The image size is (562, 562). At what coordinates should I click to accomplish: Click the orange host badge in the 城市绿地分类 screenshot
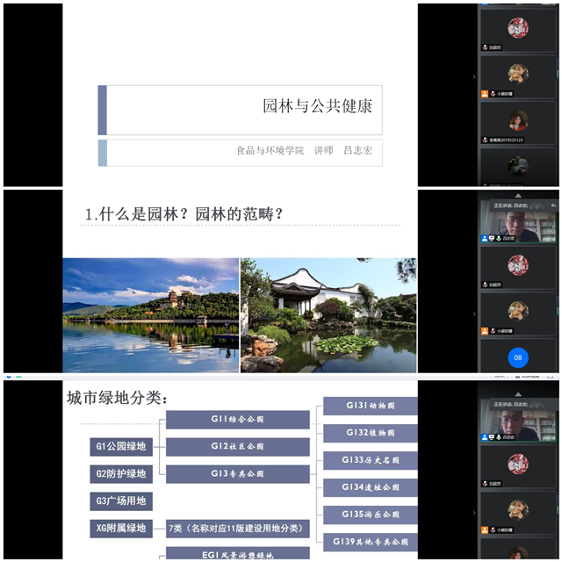click(485, 530)
